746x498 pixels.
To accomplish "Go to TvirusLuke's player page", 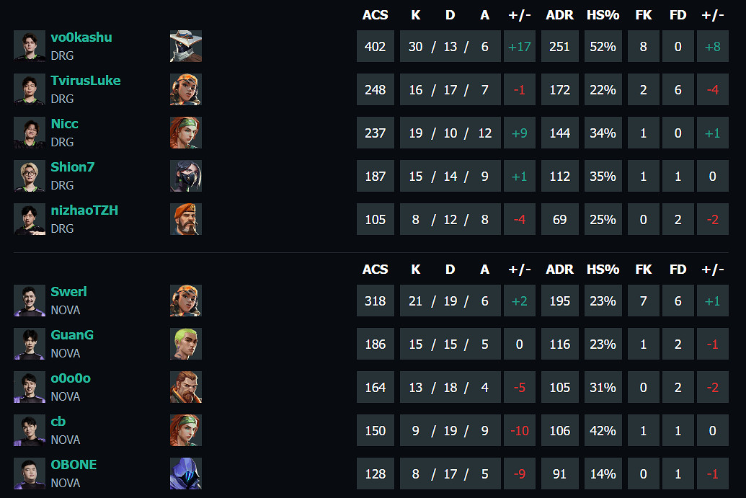I will (x=85, y=81).
